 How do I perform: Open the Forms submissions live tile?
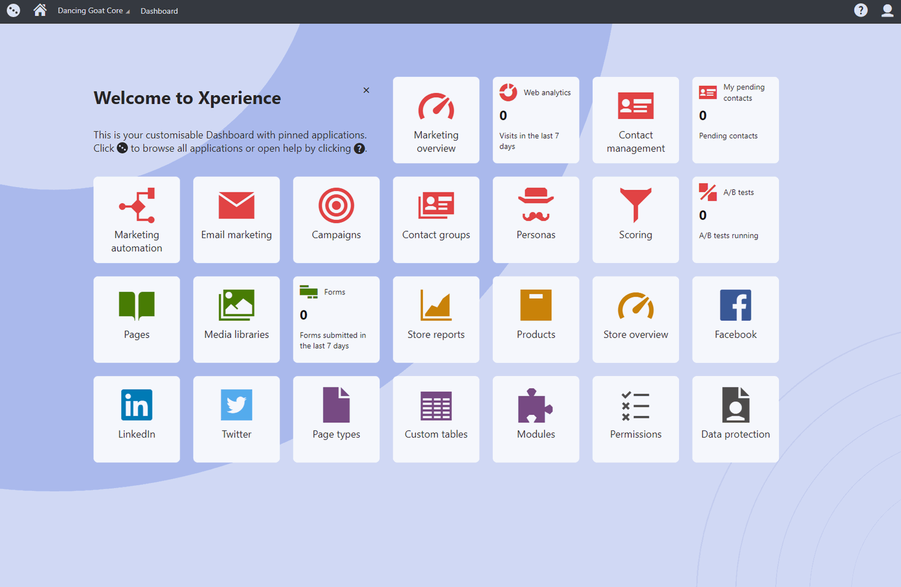coord(336,319)
